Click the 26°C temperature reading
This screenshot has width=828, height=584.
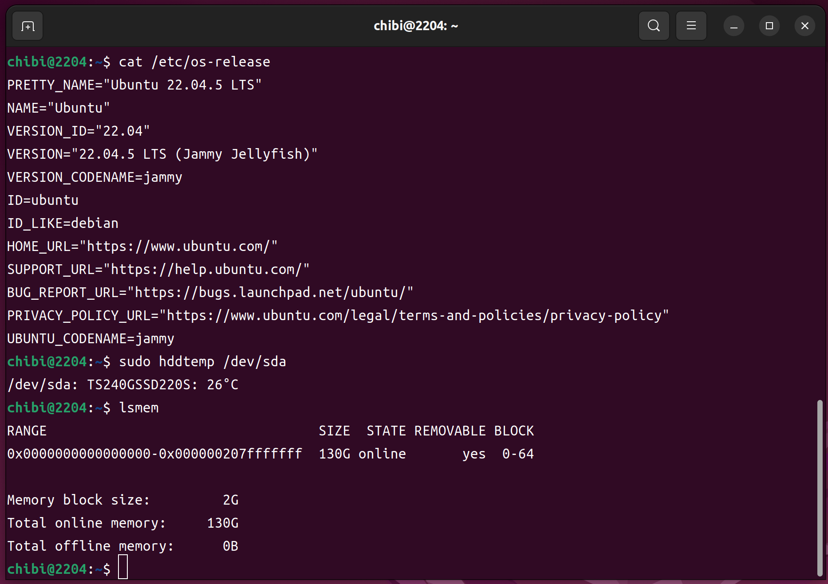(222, 385)
